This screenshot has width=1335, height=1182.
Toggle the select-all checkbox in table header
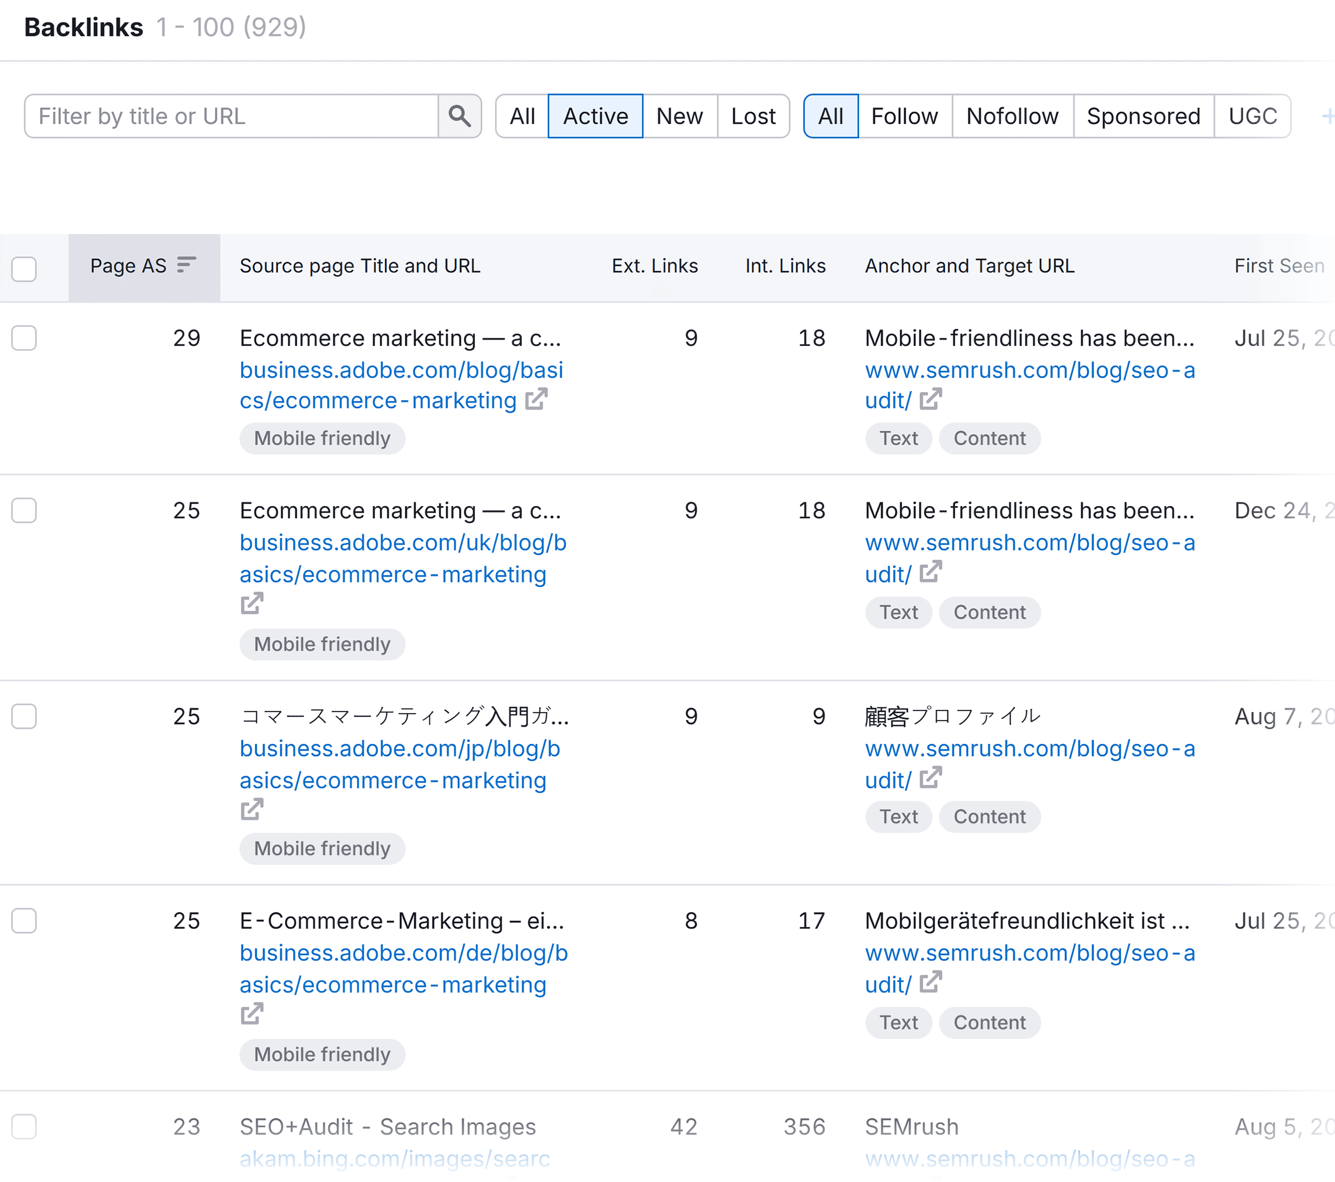point(24,269)
